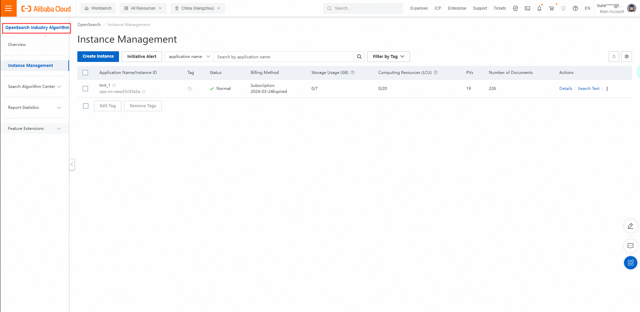Click the PVs value 19
640x312 pixels.
469,89
